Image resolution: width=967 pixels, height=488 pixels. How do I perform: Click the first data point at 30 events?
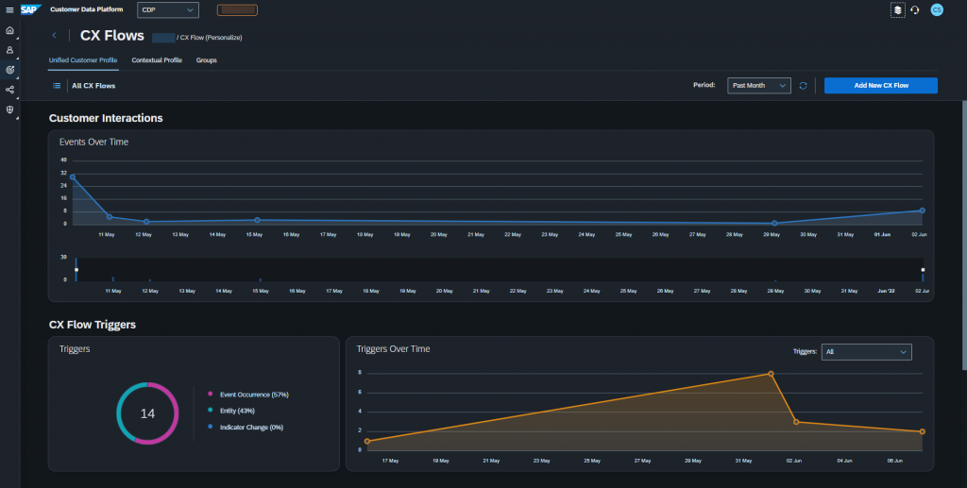point(73,177)
